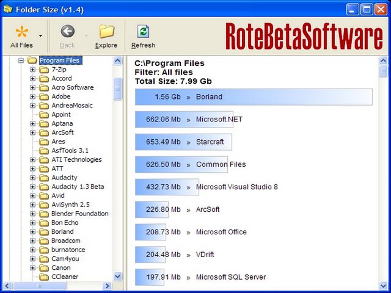Click the AviSynth 2.5 folder icon
The height and width of the screenshot is (293, 391).
pos(44,205)
